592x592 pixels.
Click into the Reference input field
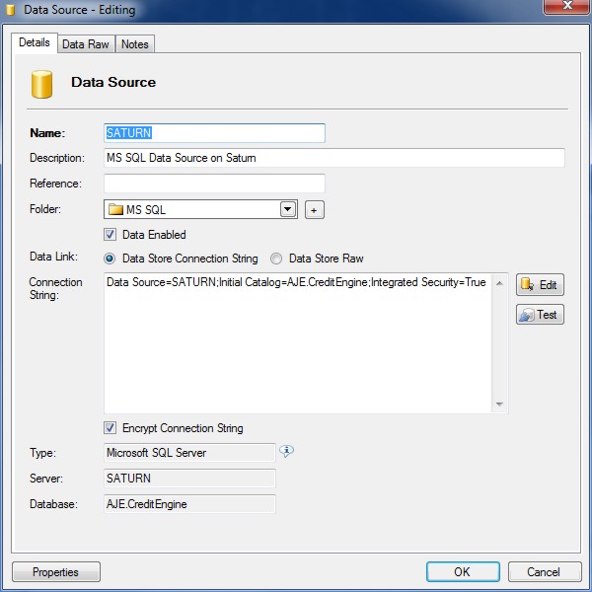[214, 184]
